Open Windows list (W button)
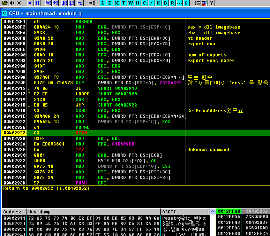Viewport: 270px width, 236px height. click(x=131, y=3)
